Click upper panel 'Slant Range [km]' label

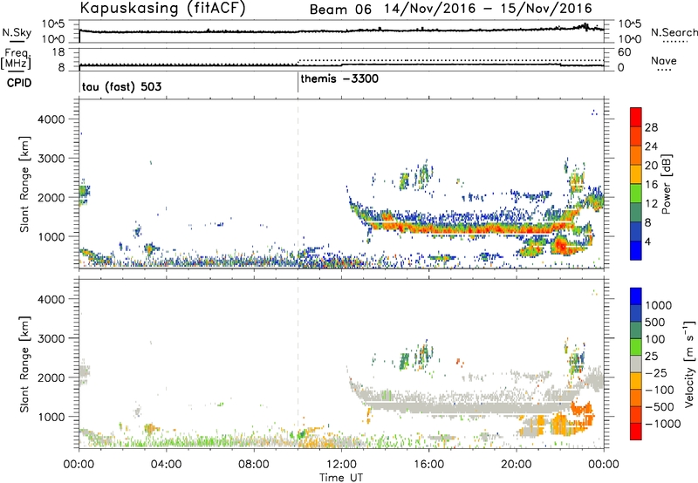pos(24,185)
